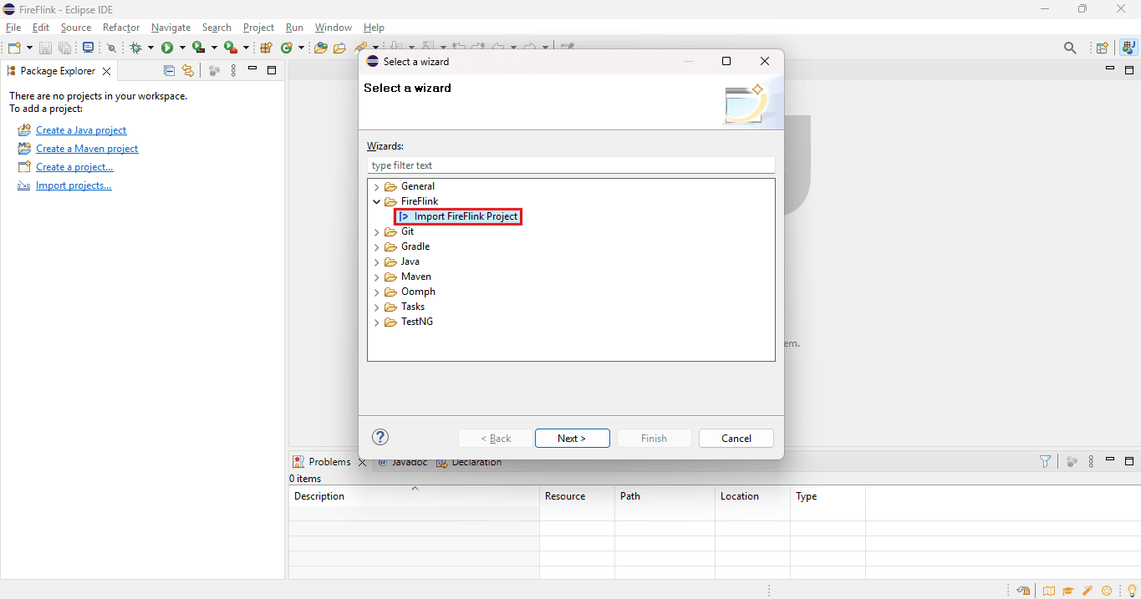Click the New Java Class icon
Viewport: 1141px width, 599px height.
click(287, 48)
